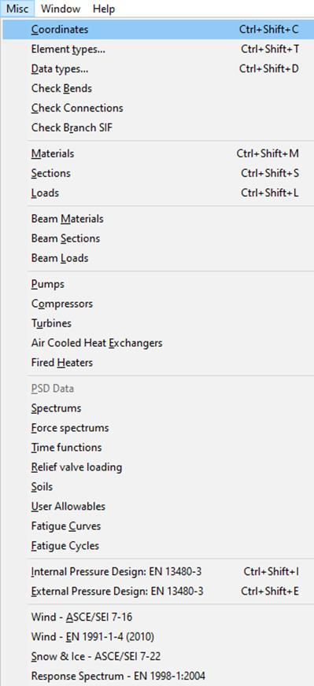The height and width of the screenshot is (686, 314).
Task: Select Internal Pressure Design: EN 13480-3
Action: point(158,572)
